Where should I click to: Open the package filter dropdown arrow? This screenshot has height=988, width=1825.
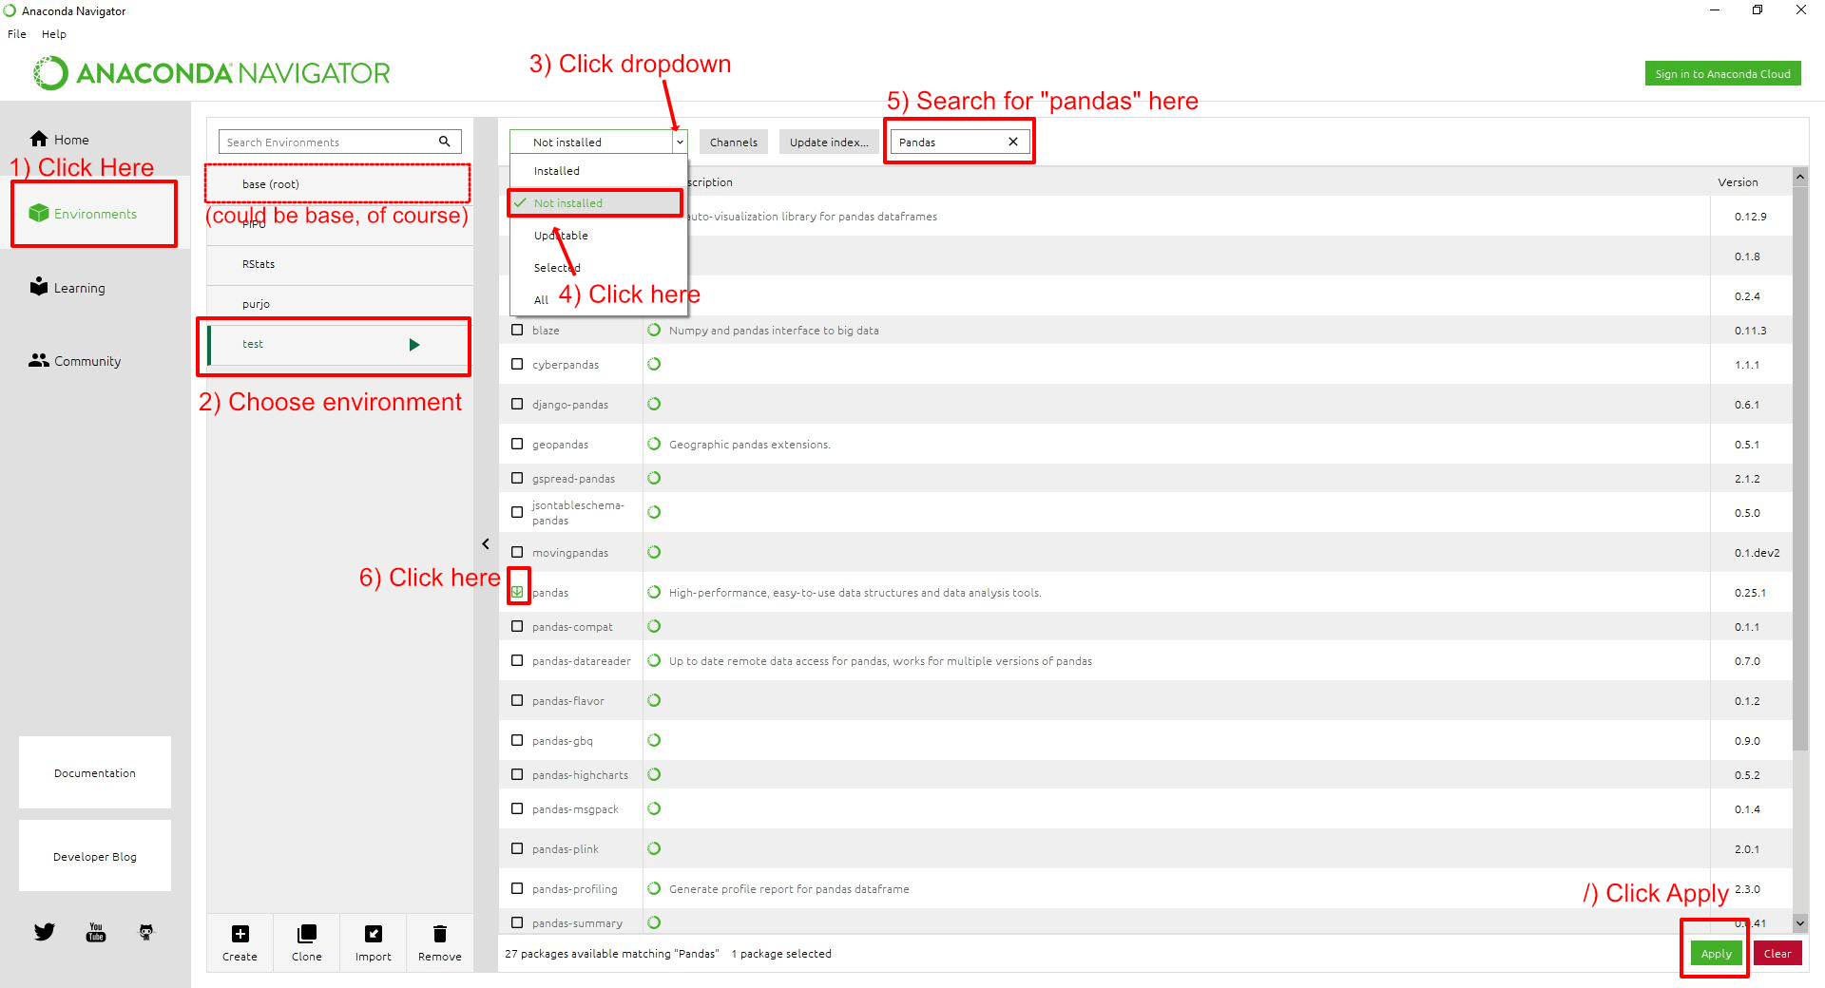coord(680,142)
